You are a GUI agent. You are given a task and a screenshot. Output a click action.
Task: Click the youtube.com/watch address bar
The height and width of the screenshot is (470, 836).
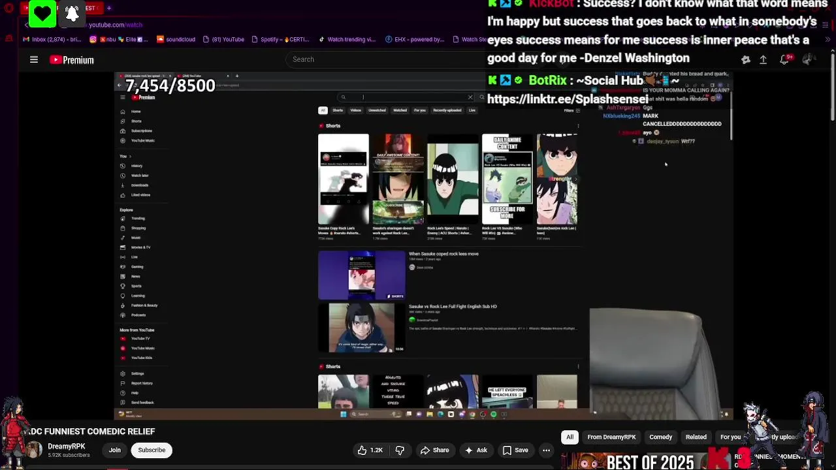(x=116, y=25)
